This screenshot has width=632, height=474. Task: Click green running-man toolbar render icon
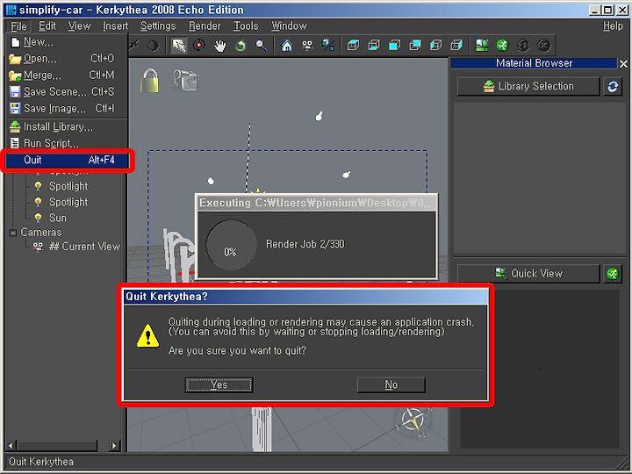503,46
